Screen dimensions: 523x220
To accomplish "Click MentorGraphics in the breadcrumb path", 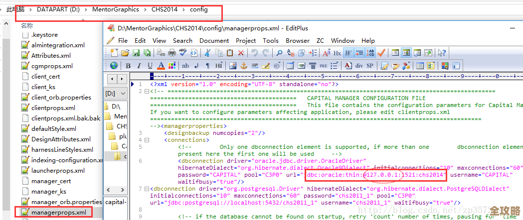I will tap(117, 9).
